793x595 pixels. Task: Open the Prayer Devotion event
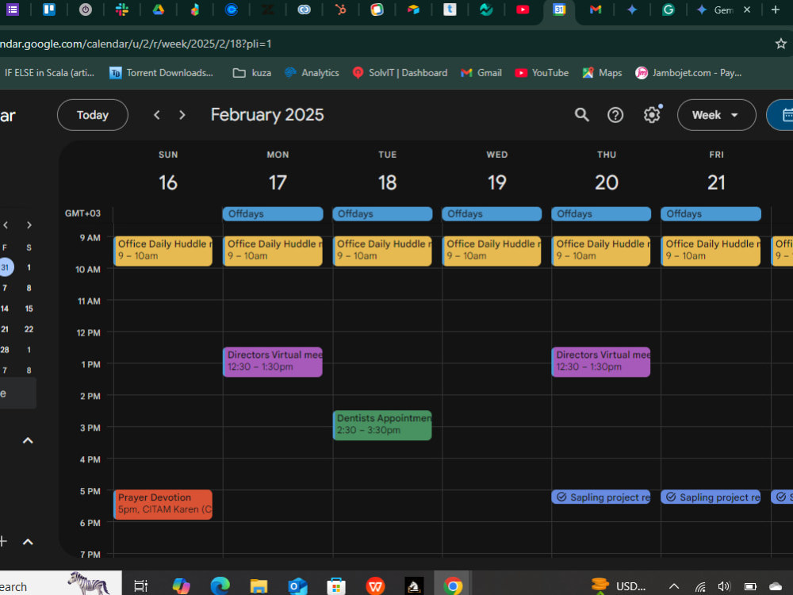(x=163, y=505)
